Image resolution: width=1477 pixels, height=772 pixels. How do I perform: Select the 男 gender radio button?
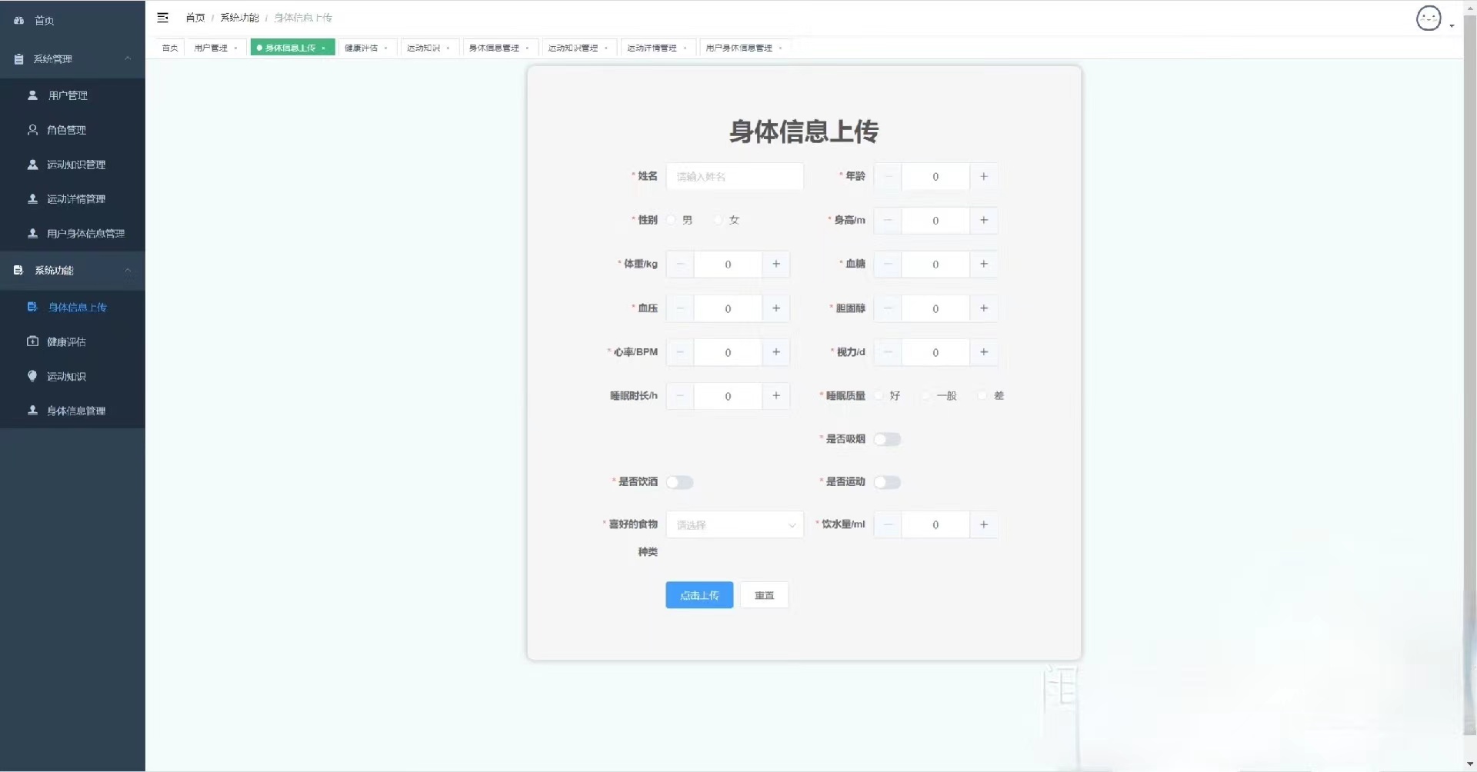click(672, 220)
